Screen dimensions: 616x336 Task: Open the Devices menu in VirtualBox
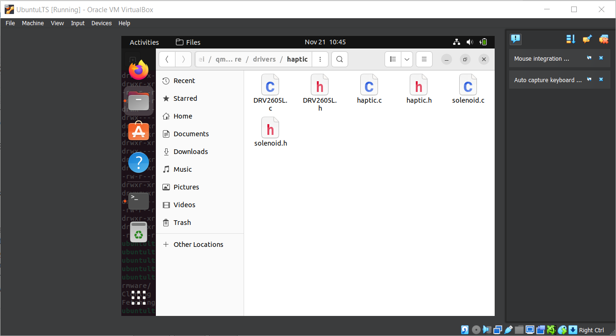coord(101,23)
